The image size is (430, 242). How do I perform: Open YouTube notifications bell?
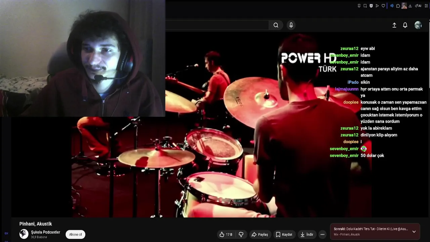point(405,25)
